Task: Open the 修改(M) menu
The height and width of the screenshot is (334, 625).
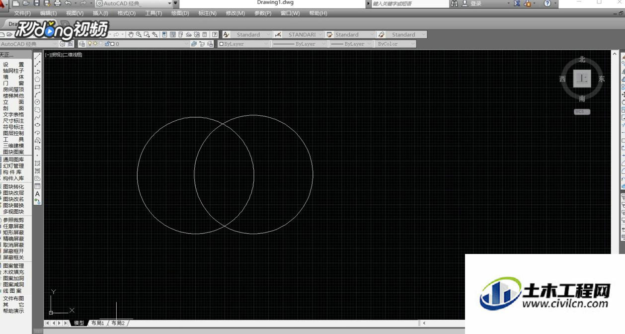Action: [x=235, y=13]
